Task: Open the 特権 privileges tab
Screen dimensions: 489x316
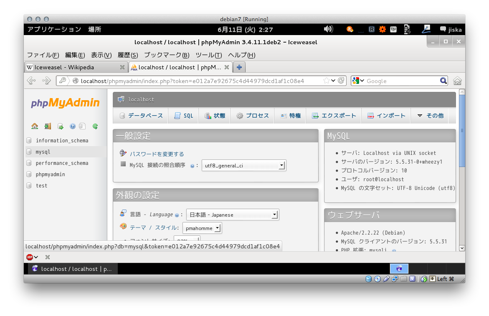Action: coord(290,116)
